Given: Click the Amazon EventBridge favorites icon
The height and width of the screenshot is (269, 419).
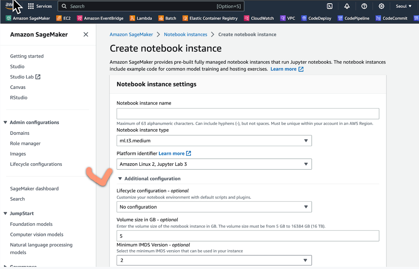Looking at the screenshot, I should click(80, 18).
